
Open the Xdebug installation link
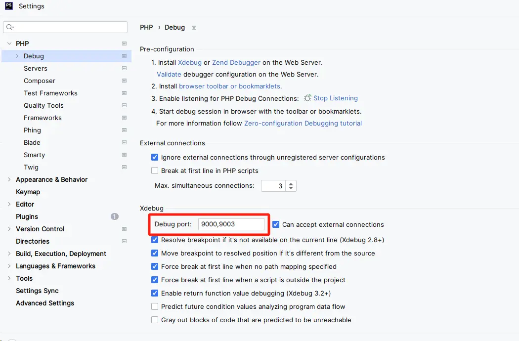[190, 63]
